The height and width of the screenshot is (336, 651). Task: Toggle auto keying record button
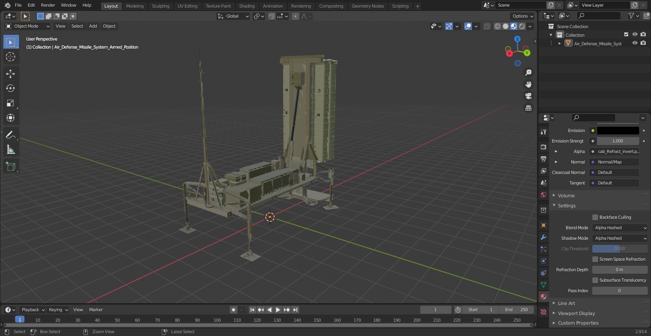click(234, 310)
